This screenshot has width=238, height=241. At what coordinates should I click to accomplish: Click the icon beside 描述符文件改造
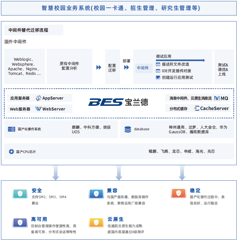coord(158,64)
